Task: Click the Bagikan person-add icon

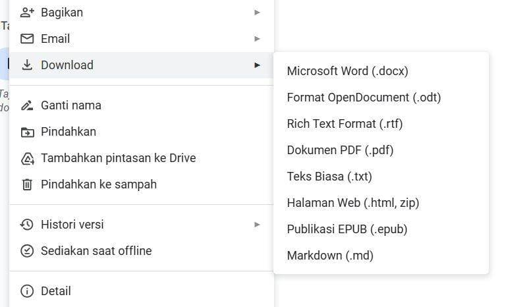Action: coord(27,13)
